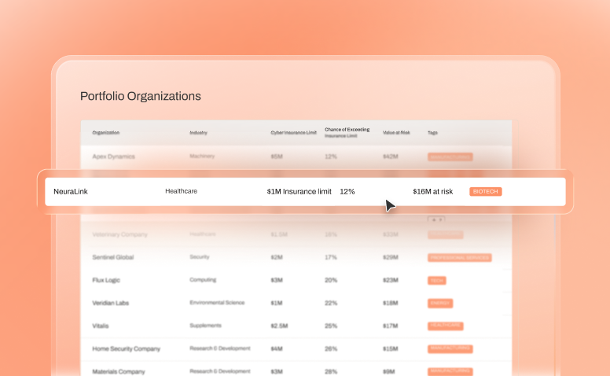Select the Flux Logic organization name
Image resolution: width=610 pixels, height=376 pixels.
pos(106,280)
